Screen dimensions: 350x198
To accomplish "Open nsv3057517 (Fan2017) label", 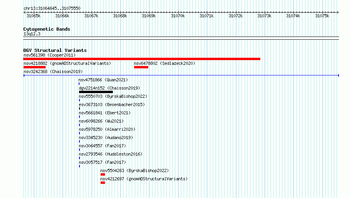I will pyautogui.click(x=102, y=162).
